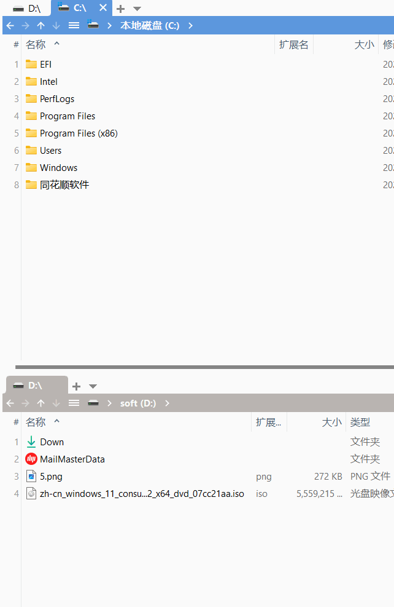Expand chevron after 本地磁盘 (C:) breadcrumb

190,26
